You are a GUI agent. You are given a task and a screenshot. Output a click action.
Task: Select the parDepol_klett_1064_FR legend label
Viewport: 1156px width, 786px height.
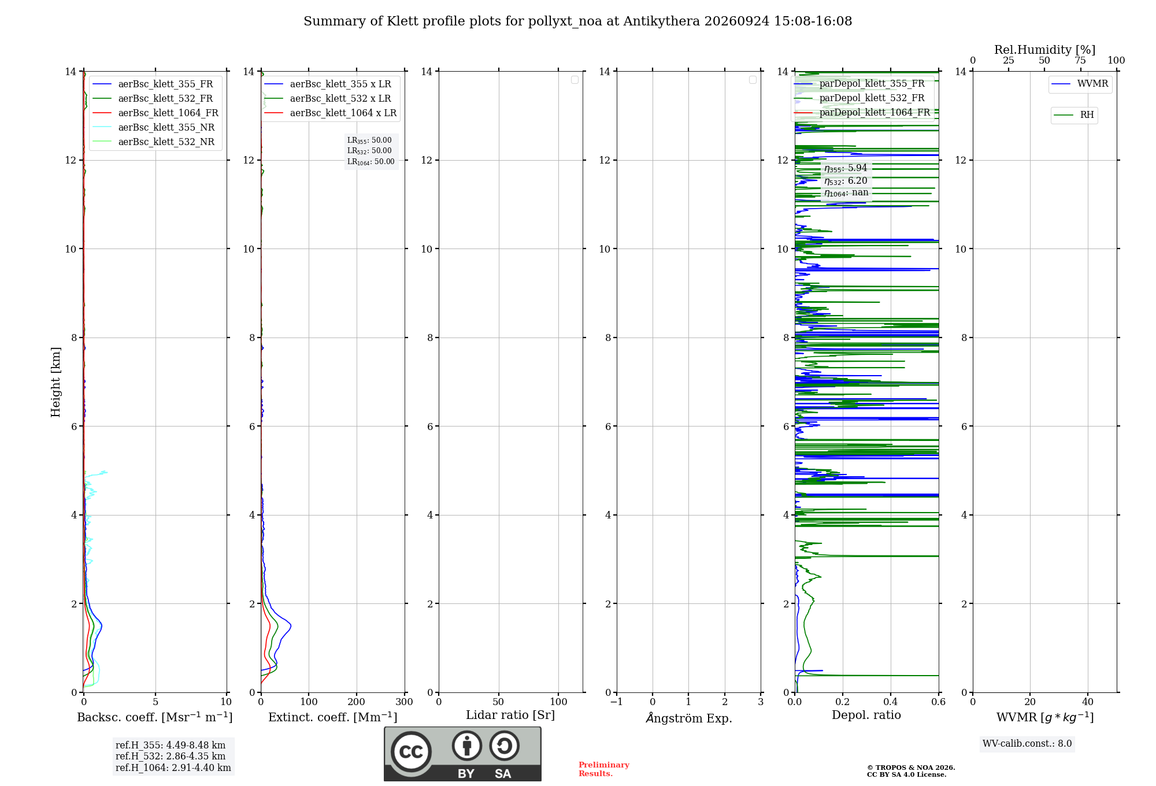875,113
